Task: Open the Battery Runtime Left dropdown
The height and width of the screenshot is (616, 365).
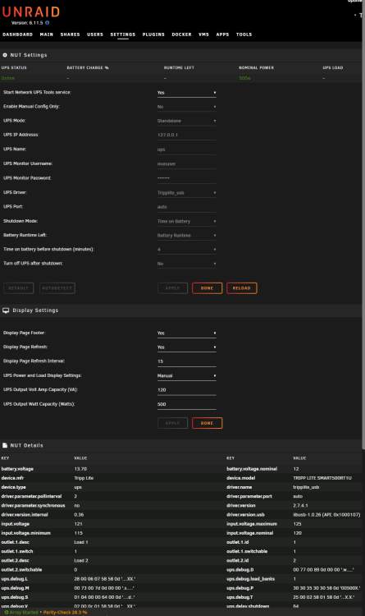Action: pos(187,236)
